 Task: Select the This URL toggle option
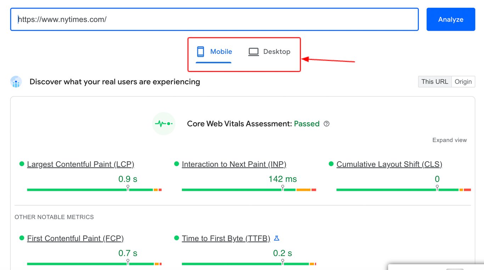435,82
